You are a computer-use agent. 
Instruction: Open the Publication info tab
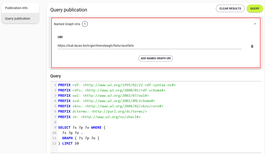point(20,8)
